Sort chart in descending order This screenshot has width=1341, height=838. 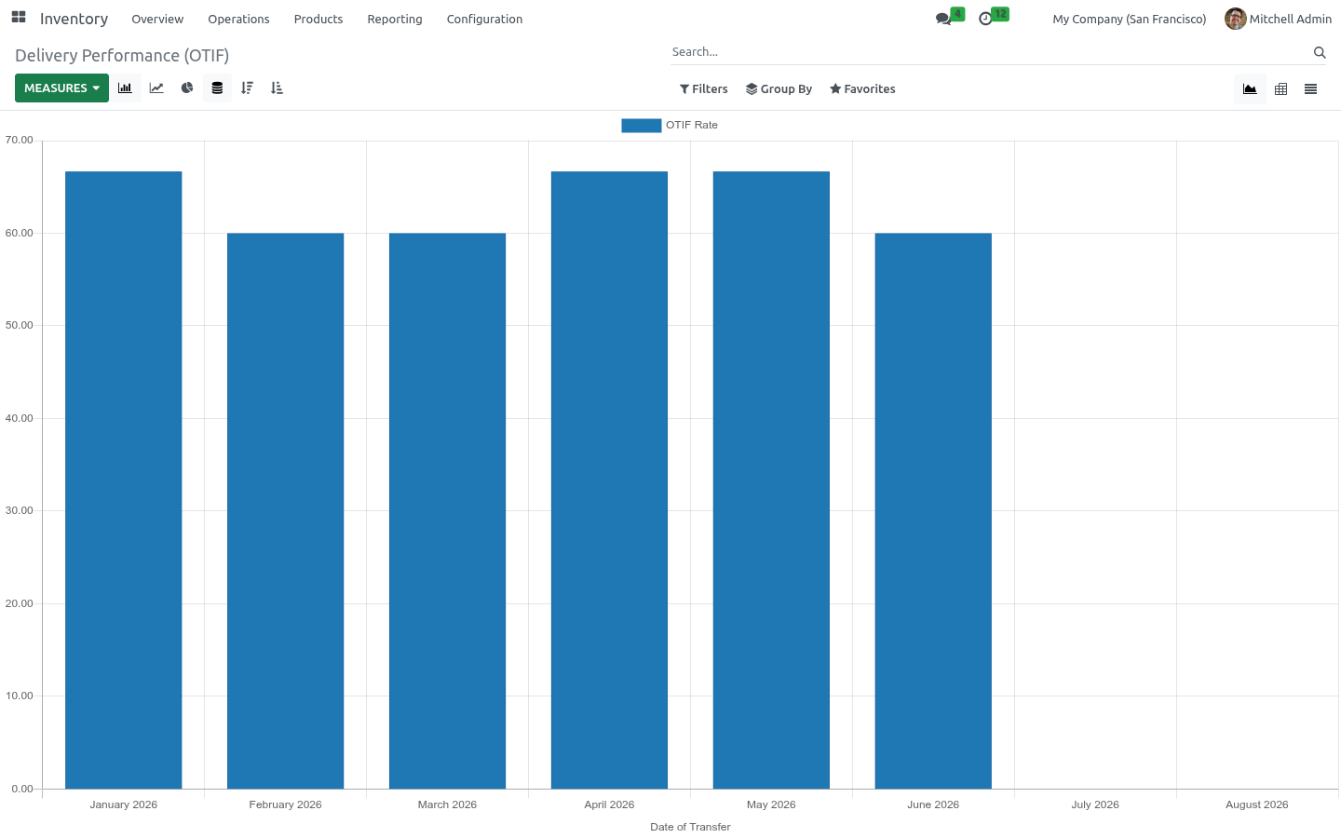click(247, 88)
